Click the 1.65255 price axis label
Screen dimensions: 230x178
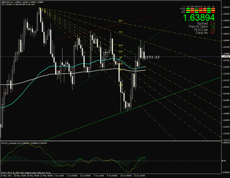[x=226, y=14]
